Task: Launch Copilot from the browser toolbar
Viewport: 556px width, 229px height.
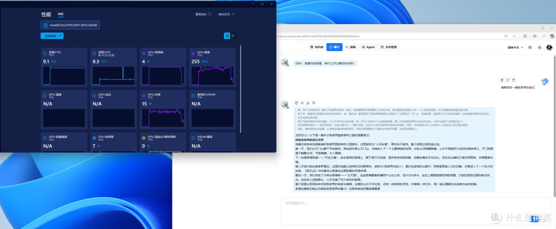Action: pyautogui.click(x=552, y=36)
